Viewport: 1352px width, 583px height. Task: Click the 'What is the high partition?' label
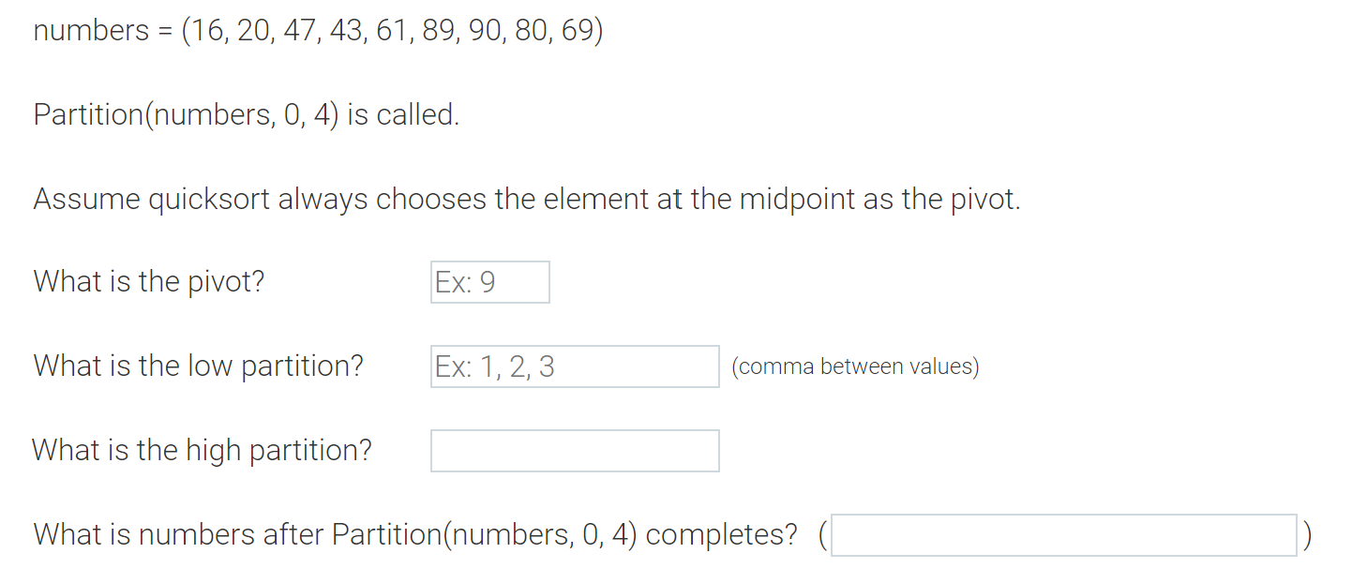coord(202,450)
